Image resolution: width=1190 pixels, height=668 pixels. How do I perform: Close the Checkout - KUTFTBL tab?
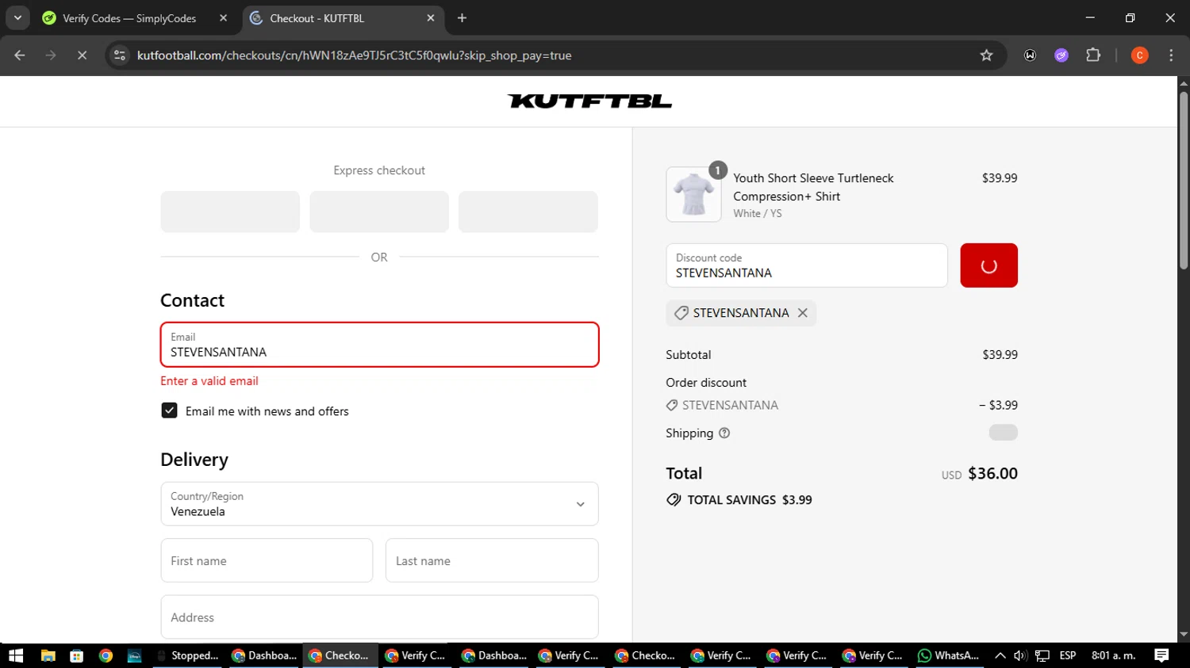(x=431, y=18)
